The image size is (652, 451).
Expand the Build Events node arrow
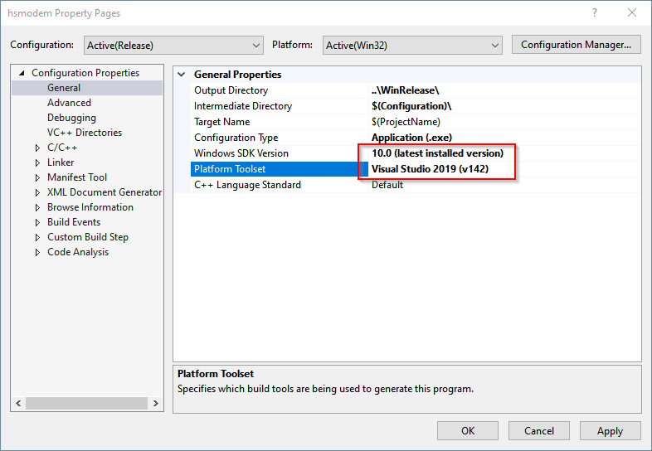pyautogui.click(x=37, y=222)
